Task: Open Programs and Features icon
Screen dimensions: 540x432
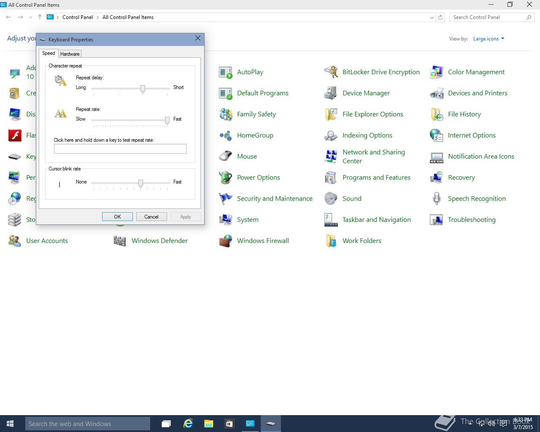Action: coord(331,178)
